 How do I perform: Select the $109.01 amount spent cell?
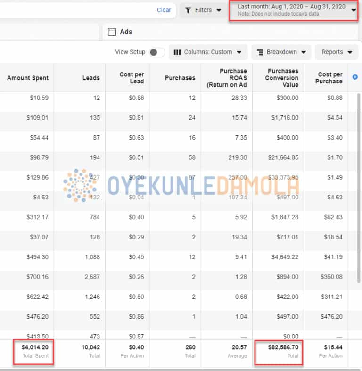tap(37, 117)
